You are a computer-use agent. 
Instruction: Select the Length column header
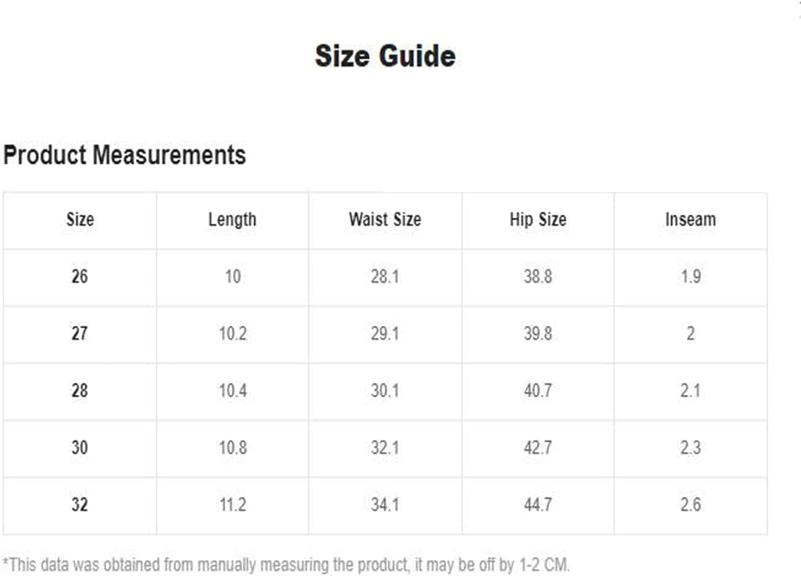(x=232, y=220)
